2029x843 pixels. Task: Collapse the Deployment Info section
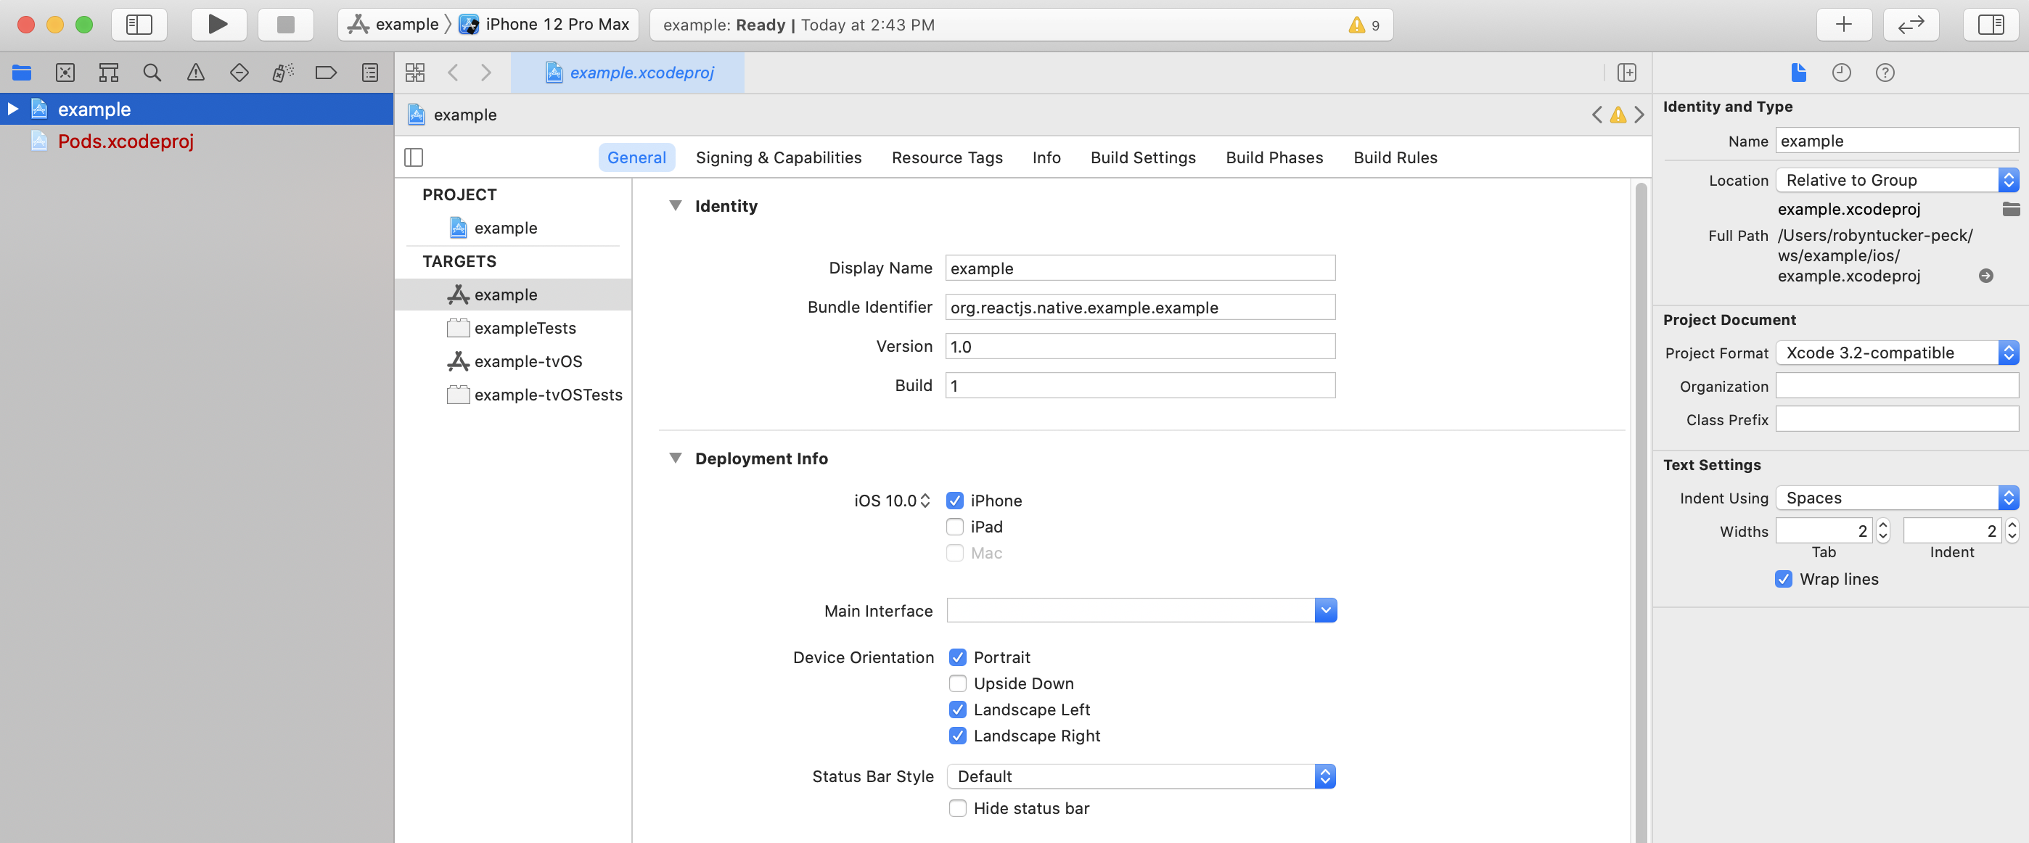click(675, 458)
